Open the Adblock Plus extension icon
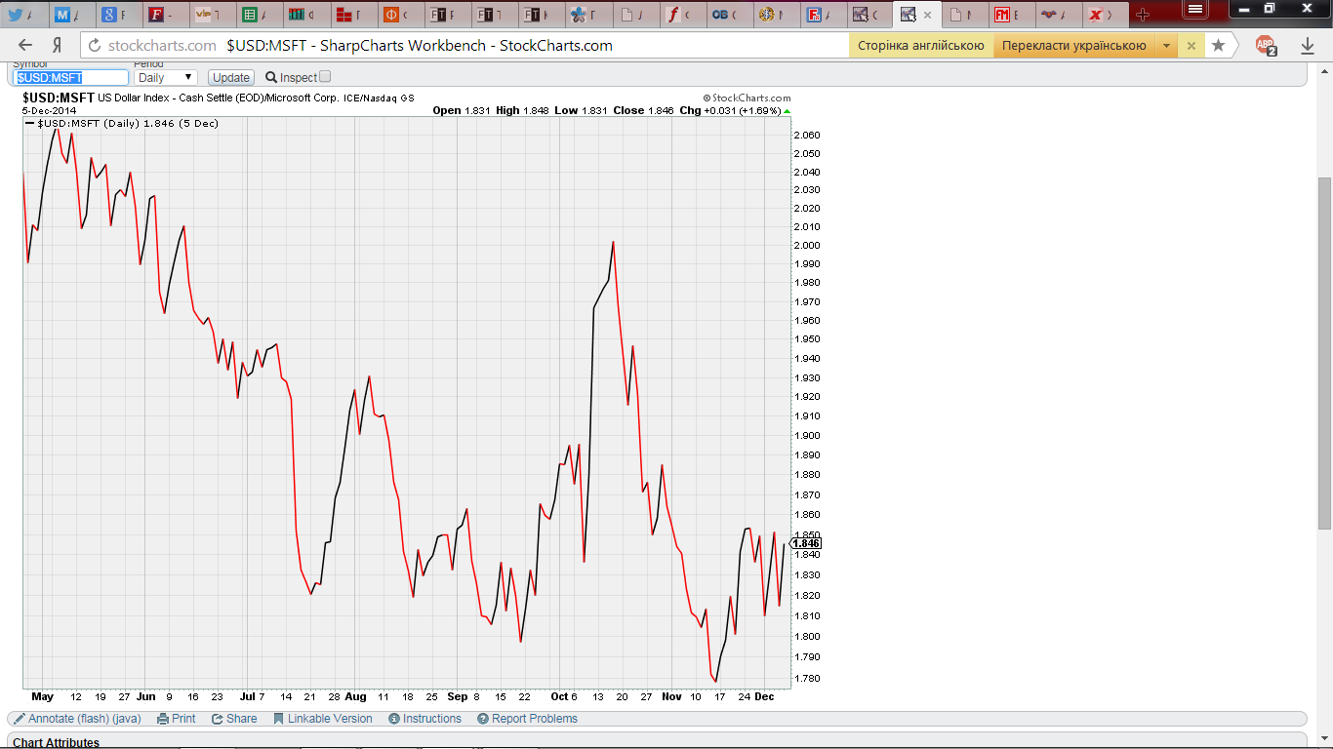The width and height of the screenshot is (1333, 749). [x=1266, y=46]
